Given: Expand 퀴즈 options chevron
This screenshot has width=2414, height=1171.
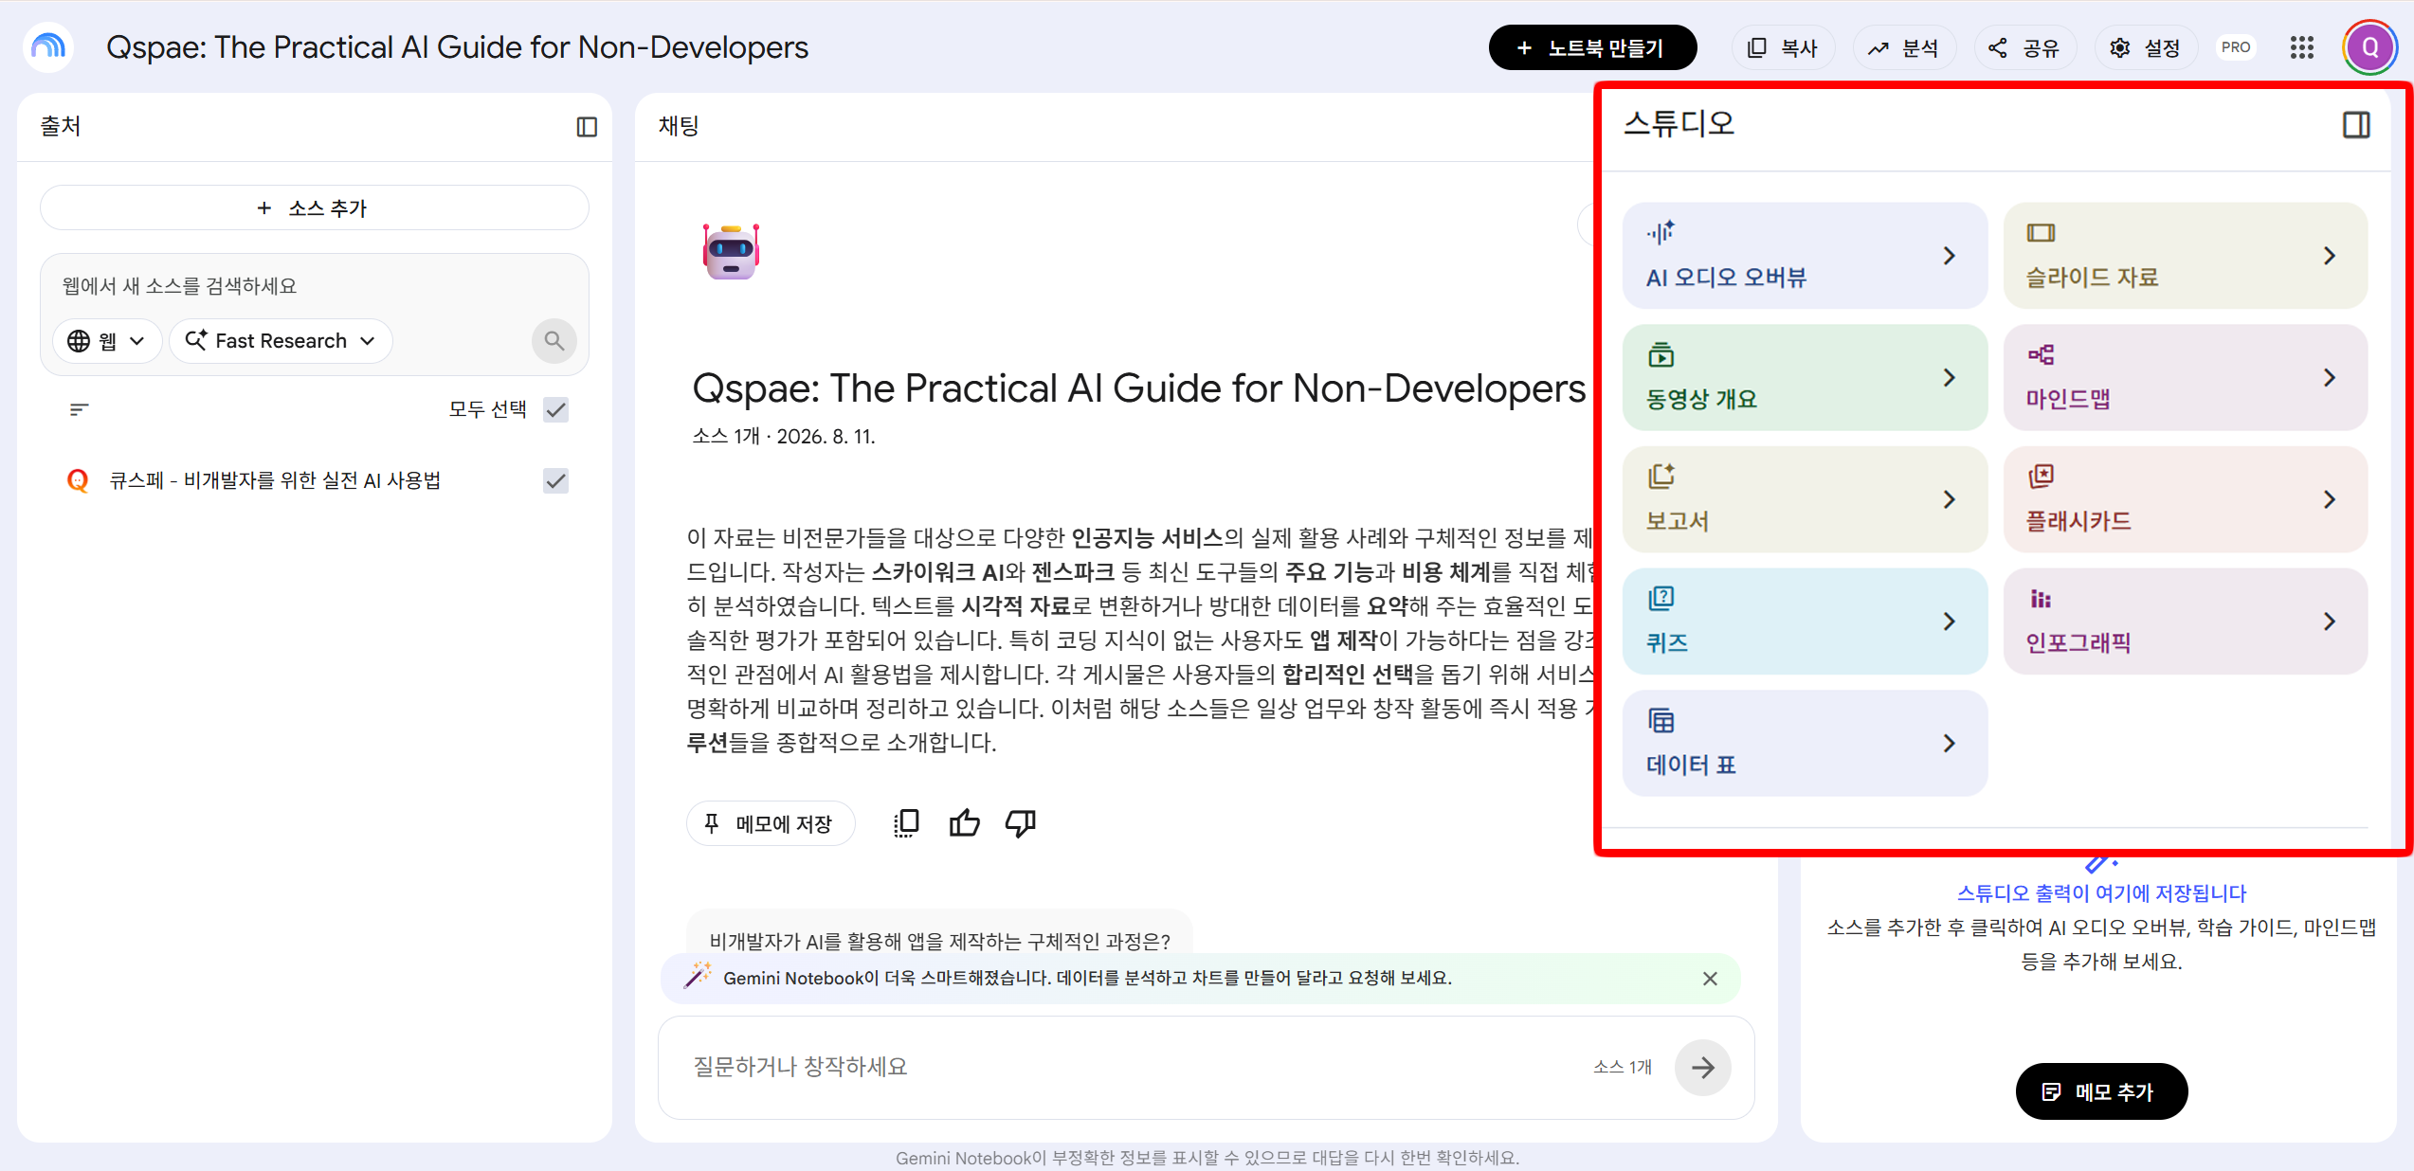Looking at the screenshot, I should (1949, 622).
